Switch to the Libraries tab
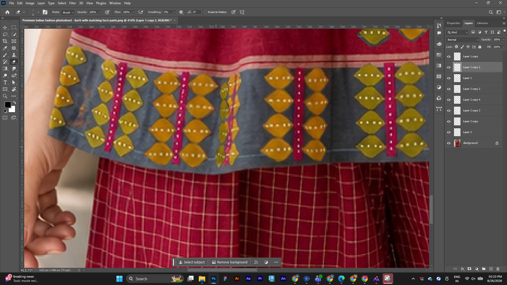Image resolution: width=507 pixels, height=285 pixels. (482, 23)
